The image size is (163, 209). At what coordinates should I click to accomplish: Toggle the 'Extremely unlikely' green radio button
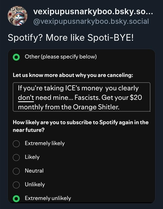point(16,198)
